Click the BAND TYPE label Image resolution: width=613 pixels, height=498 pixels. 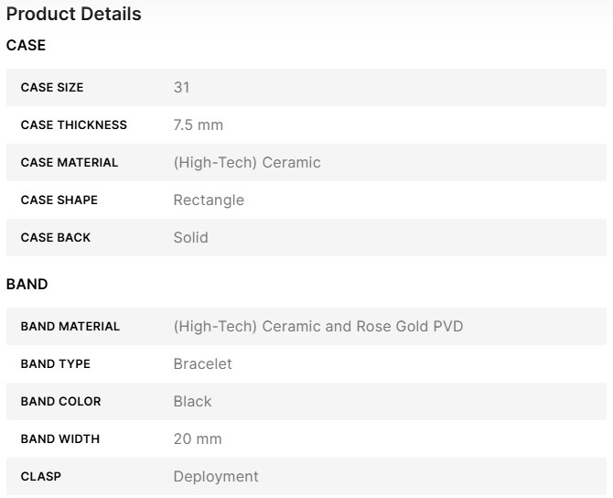(x=56, y=364)
